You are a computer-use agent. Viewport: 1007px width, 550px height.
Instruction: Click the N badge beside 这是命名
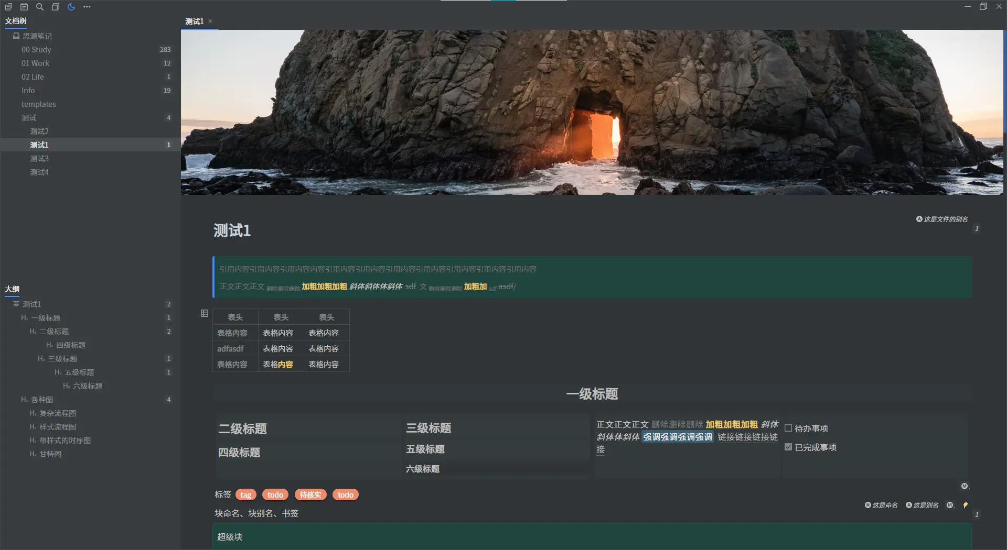(x=867, y=505)
